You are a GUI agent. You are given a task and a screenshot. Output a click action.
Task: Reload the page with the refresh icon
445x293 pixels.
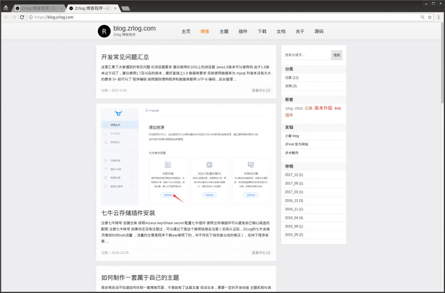pyautogui.click(x=22, y=17)
